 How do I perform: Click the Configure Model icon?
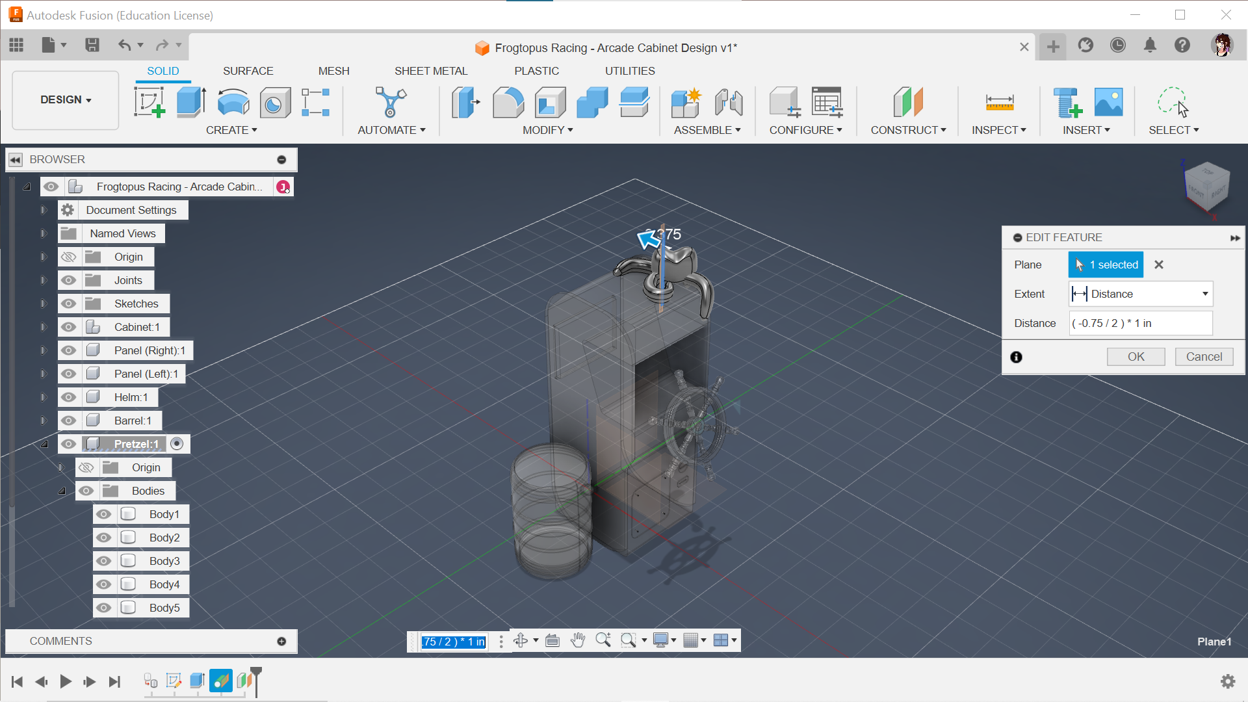[785, 103]
